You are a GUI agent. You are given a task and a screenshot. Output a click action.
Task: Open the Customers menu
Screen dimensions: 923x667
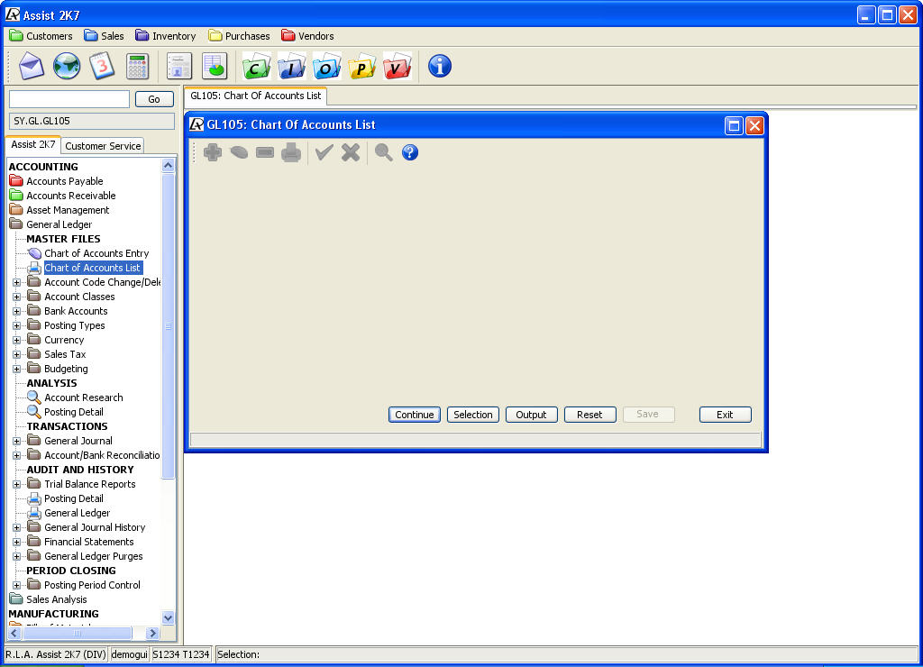(41, 36)
